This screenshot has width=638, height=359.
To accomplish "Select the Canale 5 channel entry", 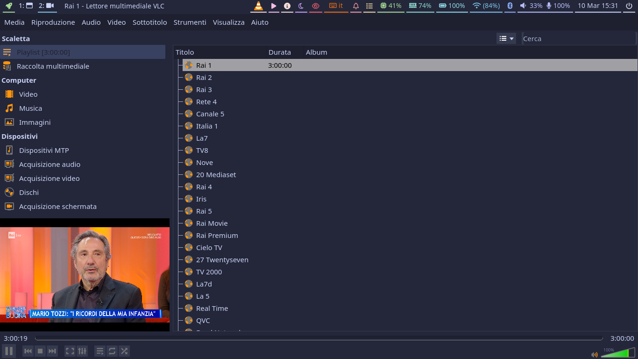I will click(x=410, y=114).
